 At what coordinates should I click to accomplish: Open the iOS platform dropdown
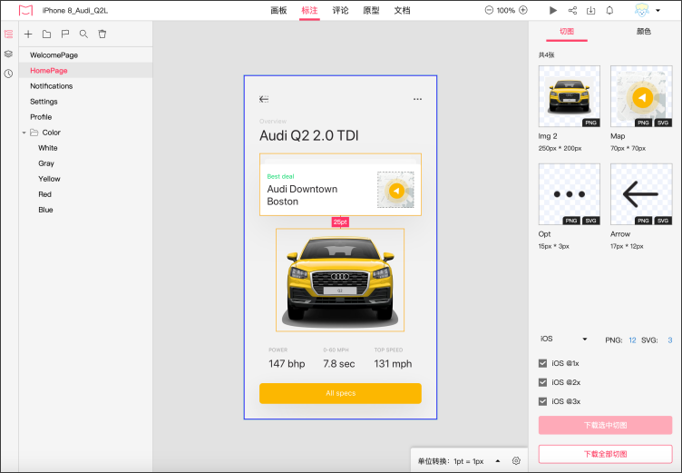(x=564, y=339)
